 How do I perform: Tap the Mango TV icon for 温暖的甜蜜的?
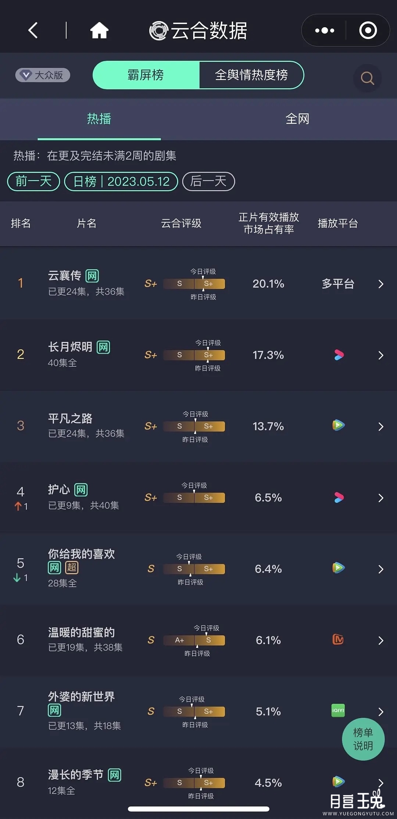[x=338, y=639]
